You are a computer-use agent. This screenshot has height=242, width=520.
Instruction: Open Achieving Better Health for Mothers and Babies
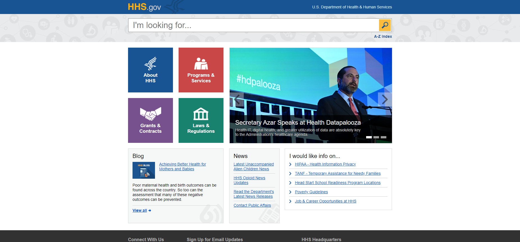[183, 167]
